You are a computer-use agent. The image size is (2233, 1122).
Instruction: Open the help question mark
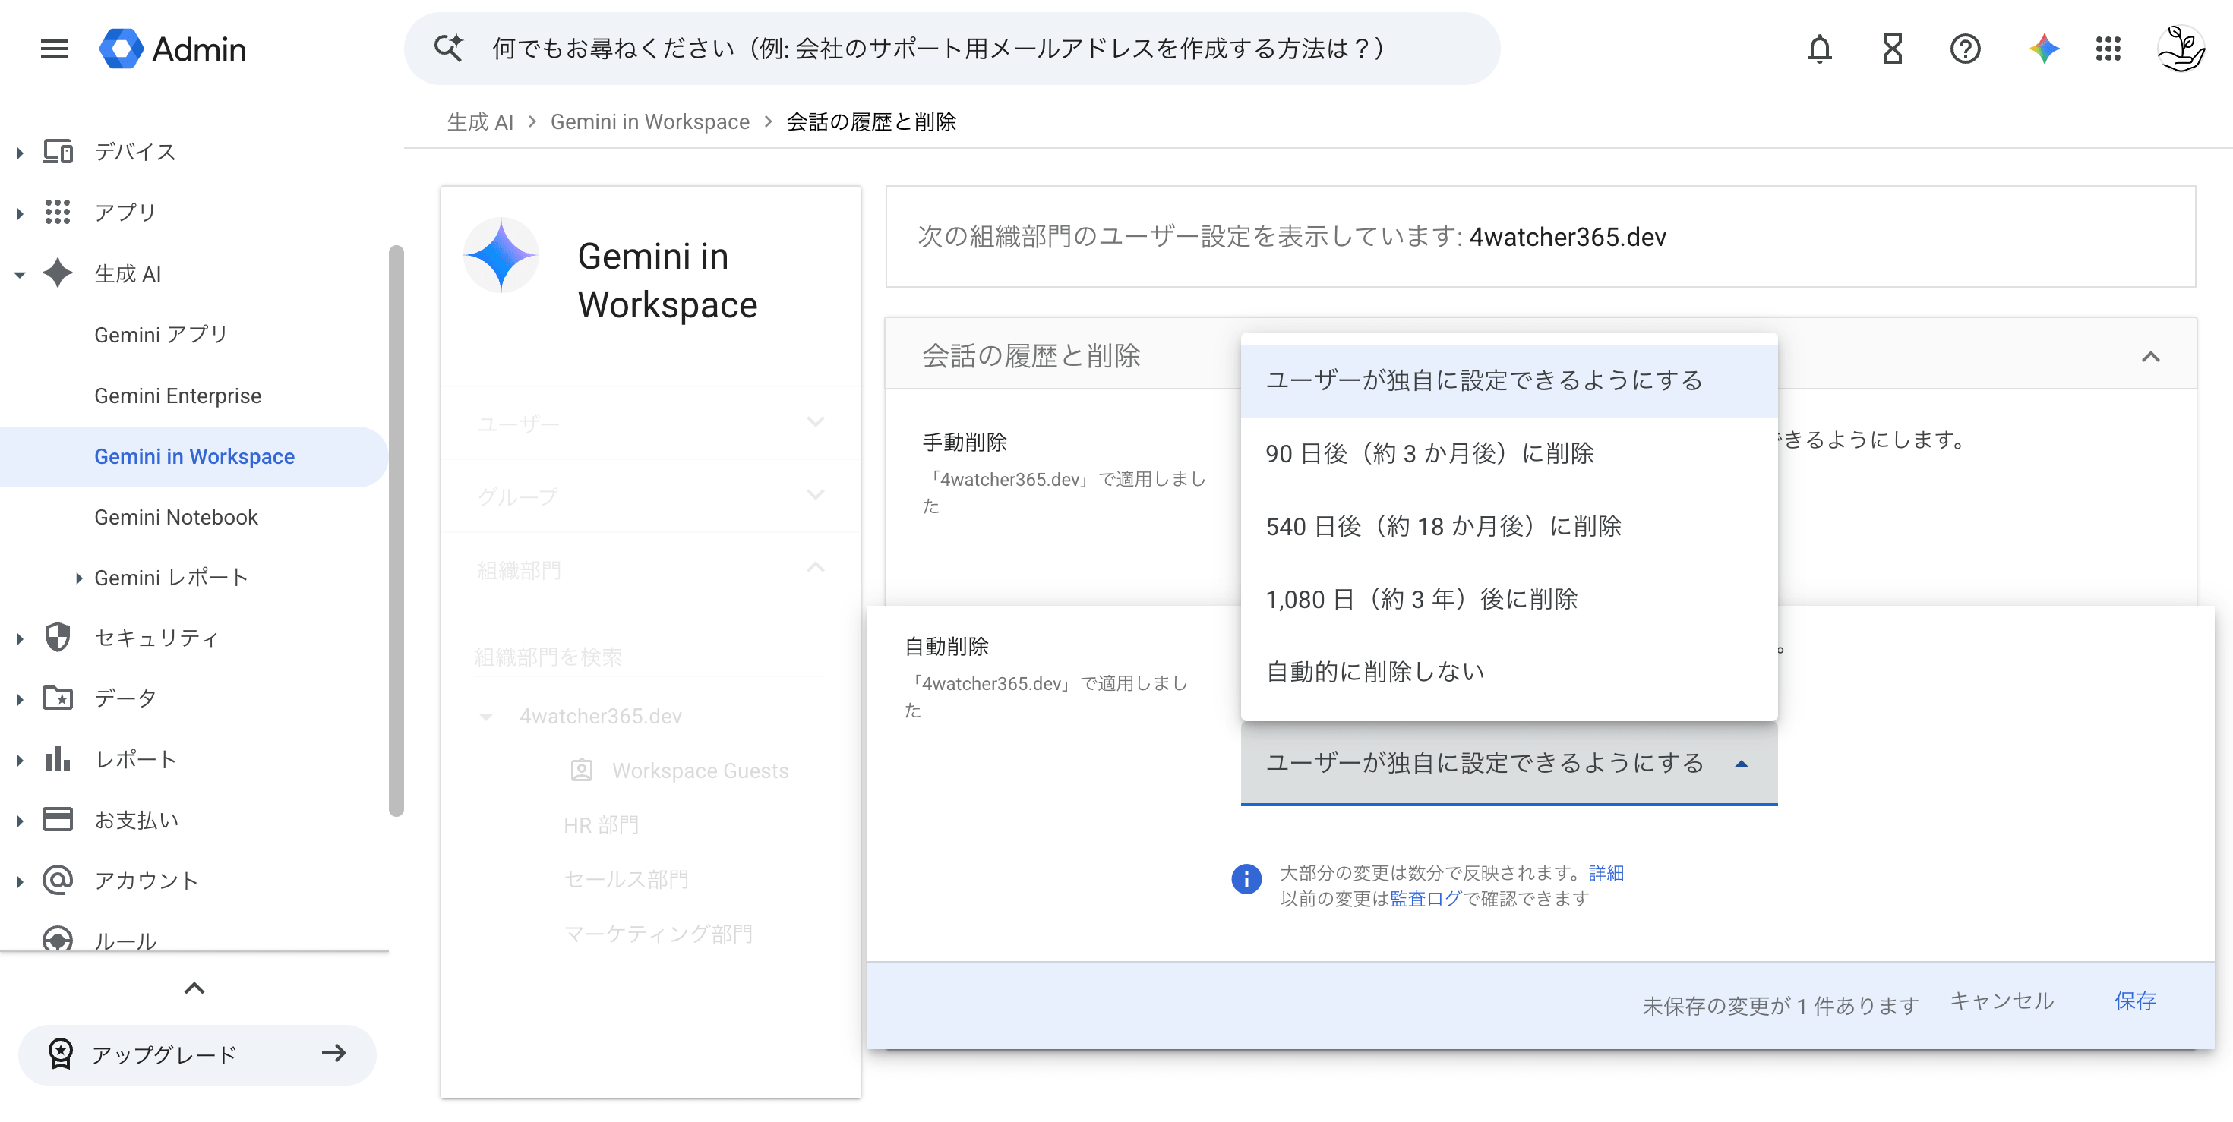tap(1965, 49)
